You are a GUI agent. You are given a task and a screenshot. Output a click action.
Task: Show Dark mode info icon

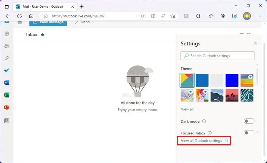pos(204,121)
